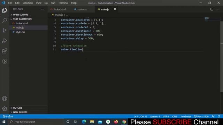Open the Search view in activity bar
Viewport: 223px width, 125px height.
tap(5, 20)
